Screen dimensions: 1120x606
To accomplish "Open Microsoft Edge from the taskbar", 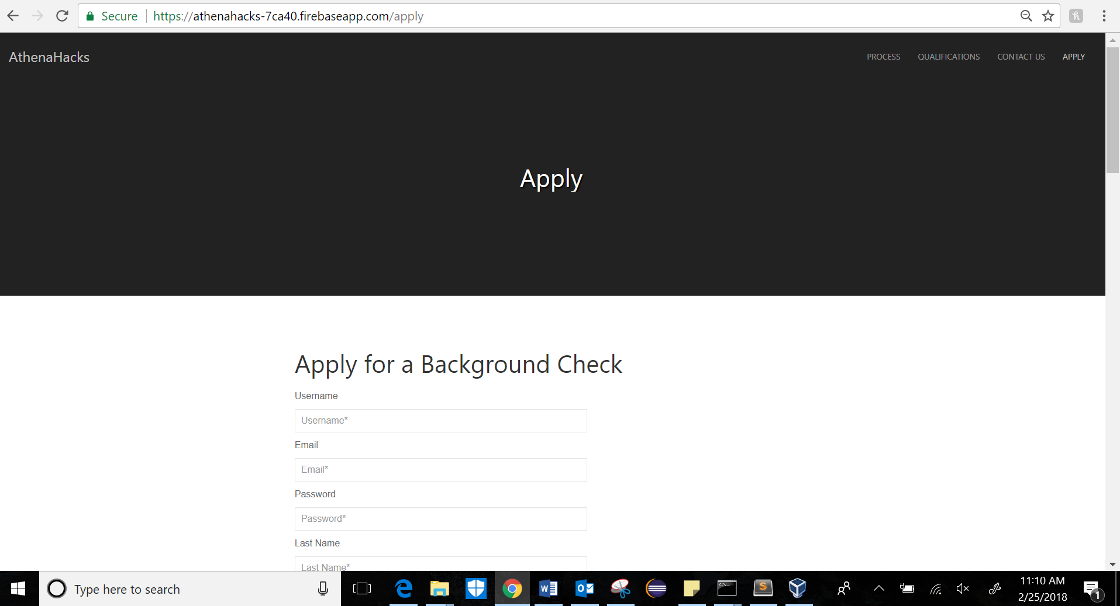I will [404, 588].
